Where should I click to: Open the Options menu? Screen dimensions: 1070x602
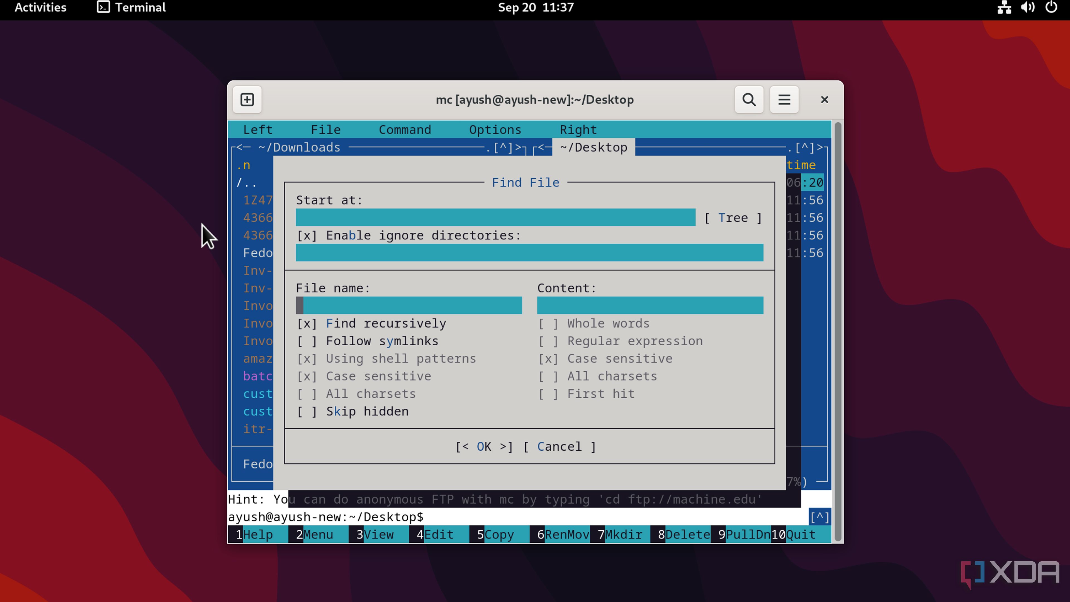tap(495, 130)
